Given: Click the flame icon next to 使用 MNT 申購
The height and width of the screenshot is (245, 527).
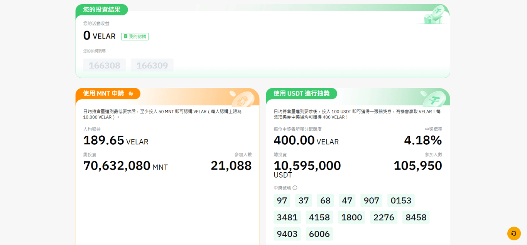Looking at the screenshot, I should tap(131, 93).
